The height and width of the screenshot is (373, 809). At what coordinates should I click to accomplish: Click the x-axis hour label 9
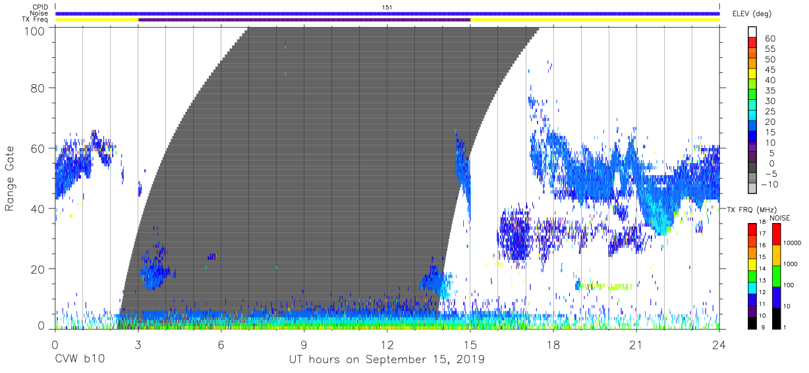tap(304, 345)
